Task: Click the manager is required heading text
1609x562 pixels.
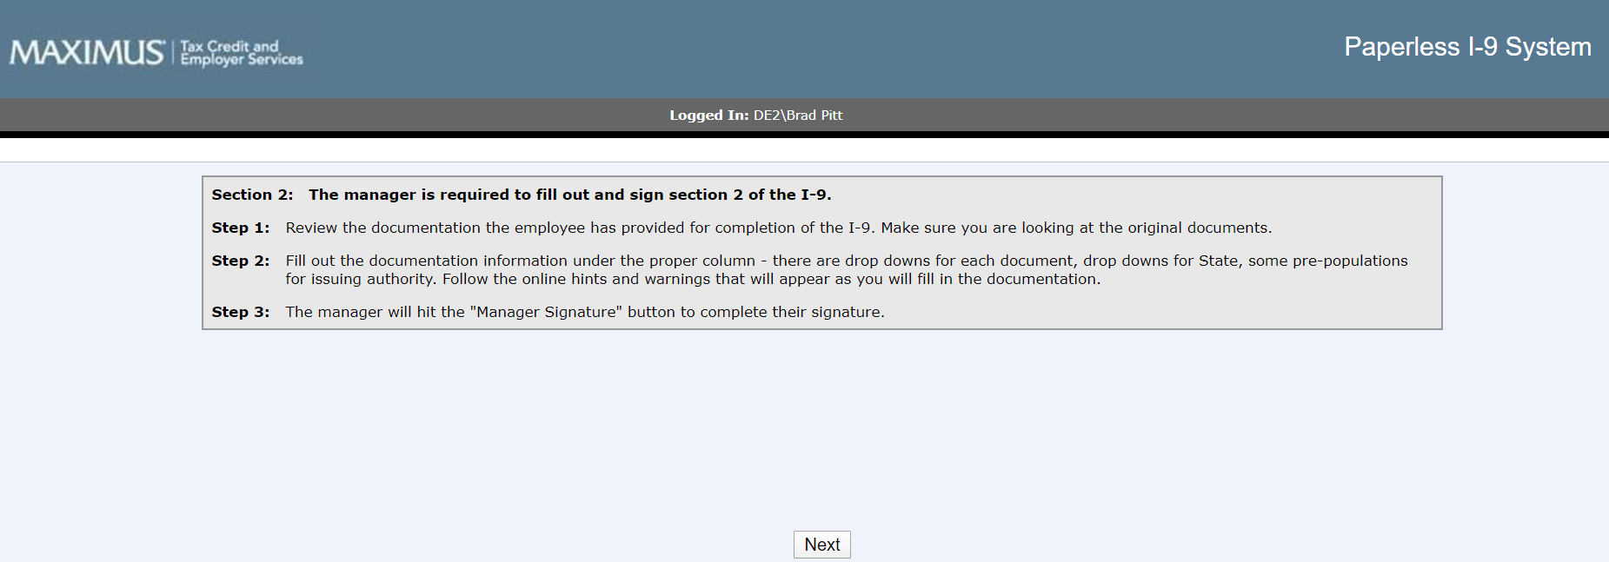Action: click(x=569, y=195)
